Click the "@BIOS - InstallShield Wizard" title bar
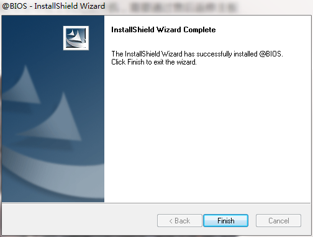Viewport: 313px width, 237px height. coord(53,6)
